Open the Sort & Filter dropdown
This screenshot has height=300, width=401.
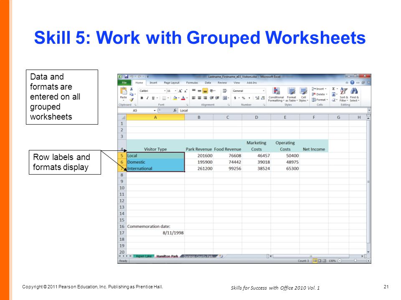(x=344, y=95)
